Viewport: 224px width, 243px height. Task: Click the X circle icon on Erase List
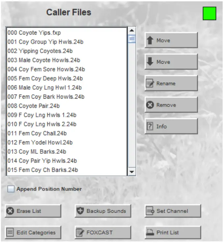[x=10, y=211]
